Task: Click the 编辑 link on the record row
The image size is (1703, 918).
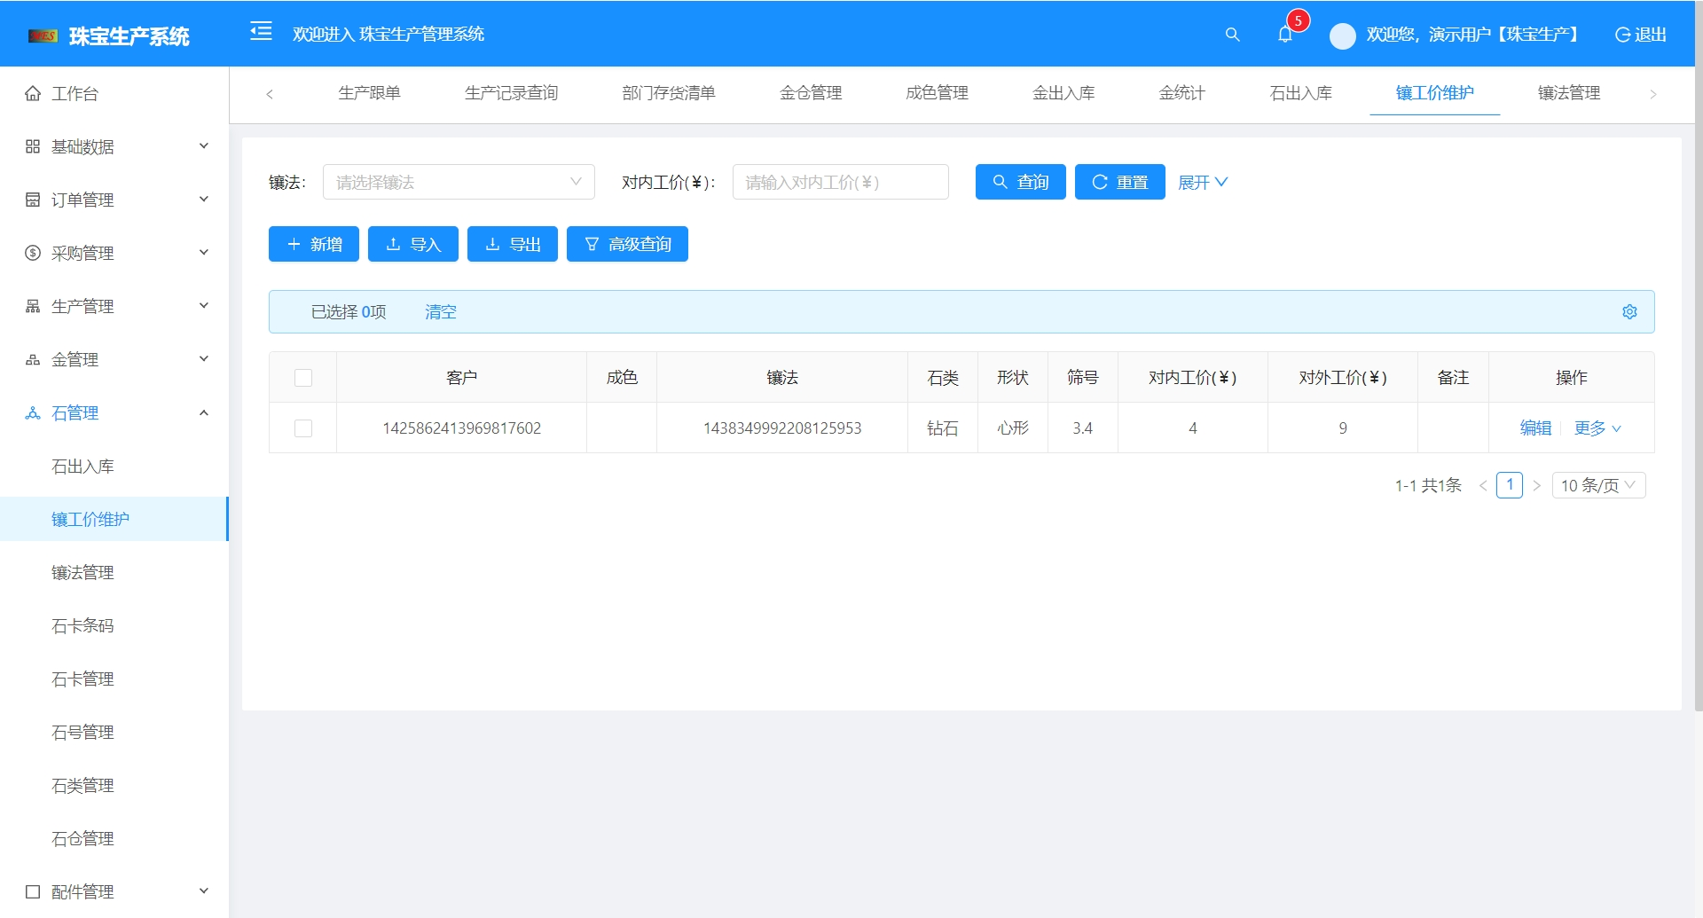Action: click(1534, 428)
